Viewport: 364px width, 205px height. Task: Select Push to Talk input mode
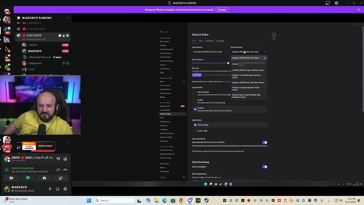tap(195, 131)
